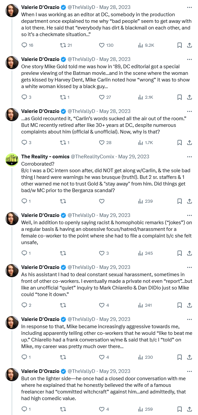The width and height of the screenshot is (198, 415).
Task: Open the May 29, 2023 timestamp on the last tweet
Action: click(x=115, y=371)
